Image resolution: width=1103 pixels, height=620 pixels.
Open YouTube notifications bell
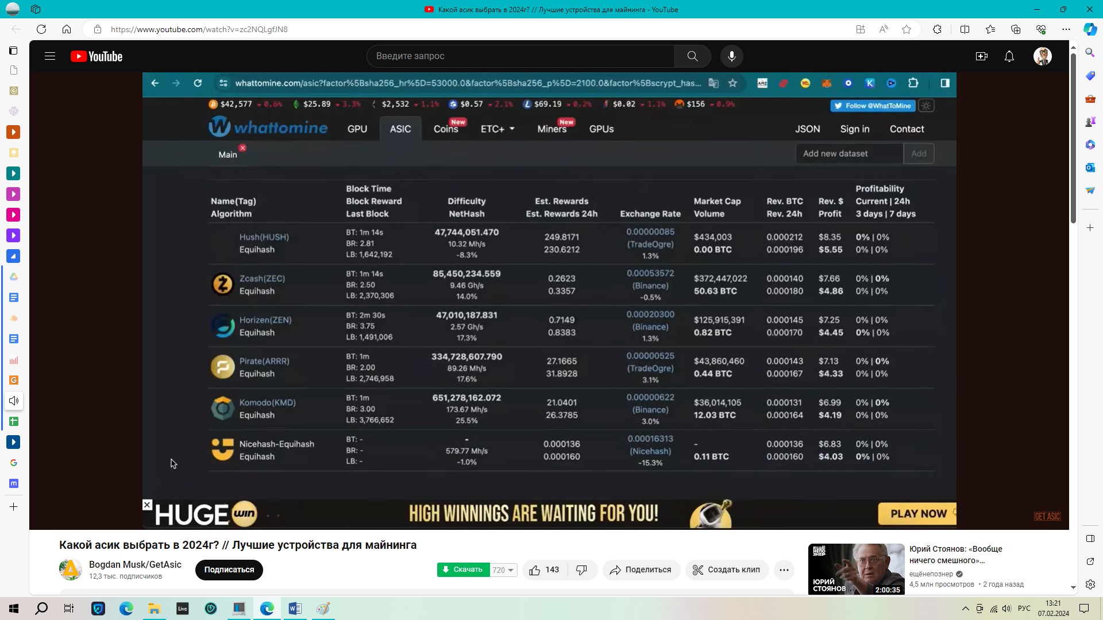(x=1009, y=56)
